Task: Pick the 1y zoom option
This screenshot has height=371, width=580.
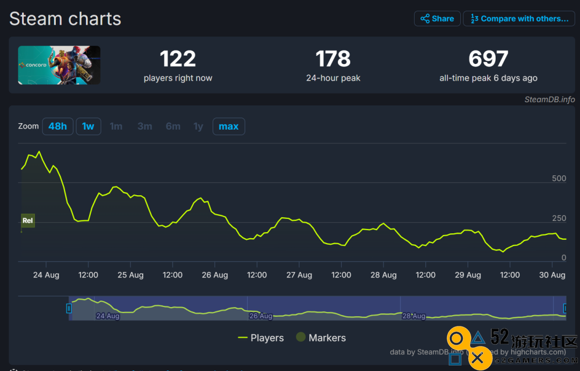Action: pos(199,126)
